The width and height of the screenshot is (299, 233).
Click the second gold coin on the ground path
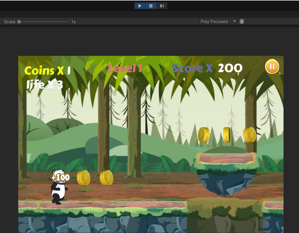[x=106, y=178]
